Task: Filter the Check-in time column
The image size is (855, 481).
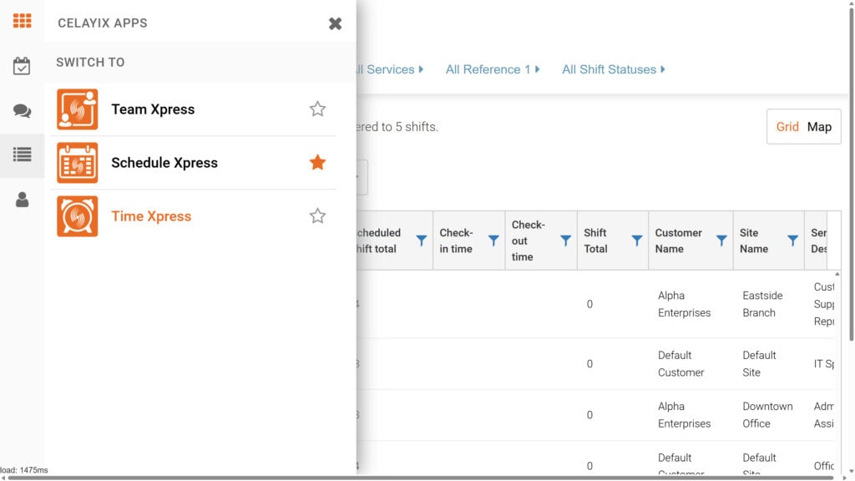Action: [493, 240]
